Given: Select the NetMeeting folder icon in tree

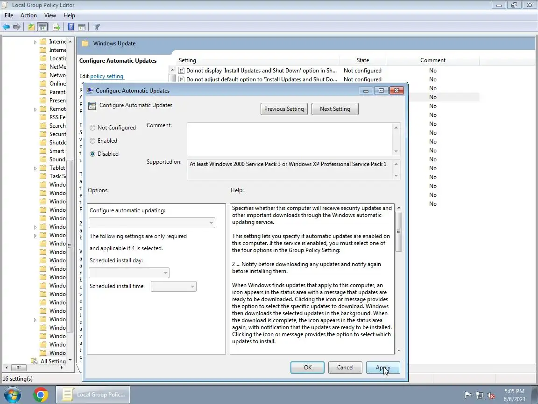Looking at the screenshot, I should [x=43, y=67].
